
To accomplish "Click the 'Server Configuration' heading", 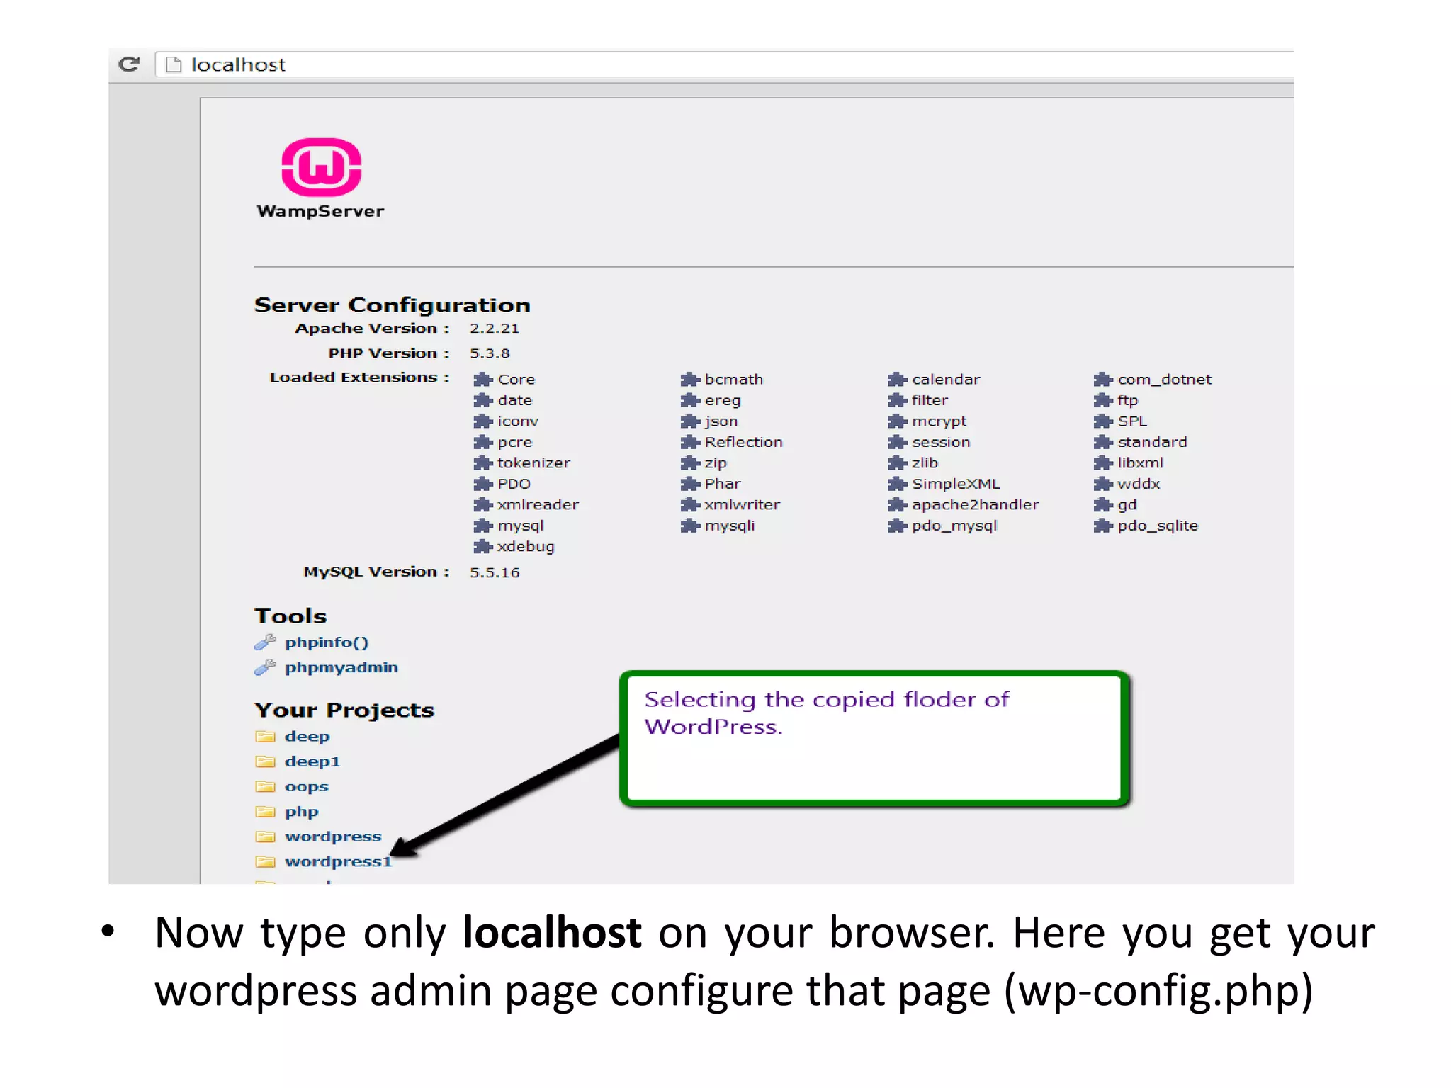I will click(x=393, y=305).
